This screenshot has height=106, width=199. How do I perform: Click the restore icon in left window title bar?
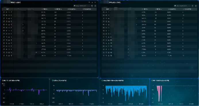point(89,2)
